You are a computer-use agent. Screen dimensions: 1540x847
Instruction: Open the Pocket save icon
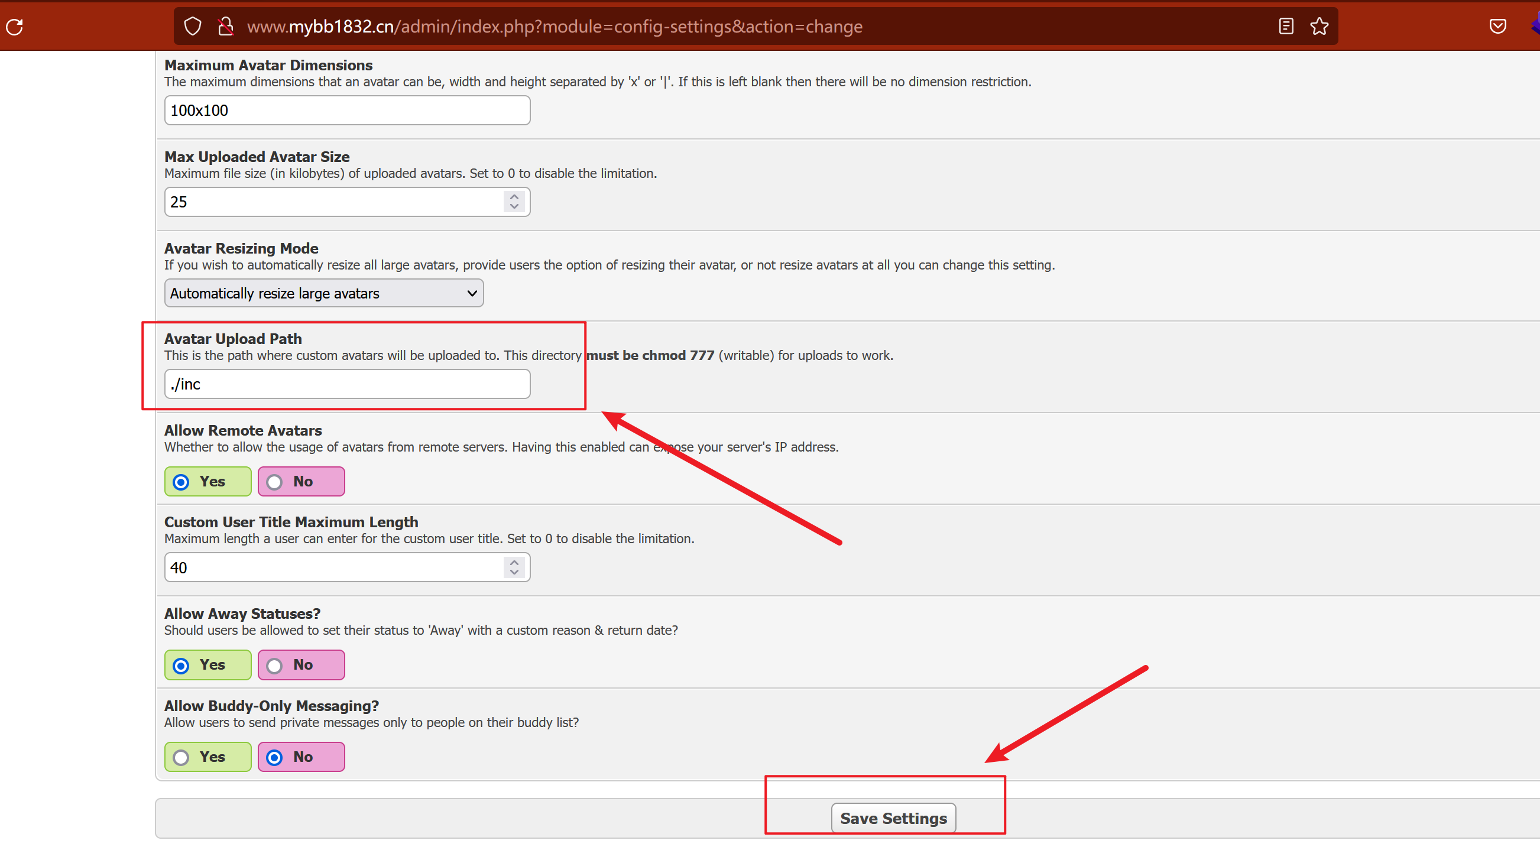[x=1497, y=26]
